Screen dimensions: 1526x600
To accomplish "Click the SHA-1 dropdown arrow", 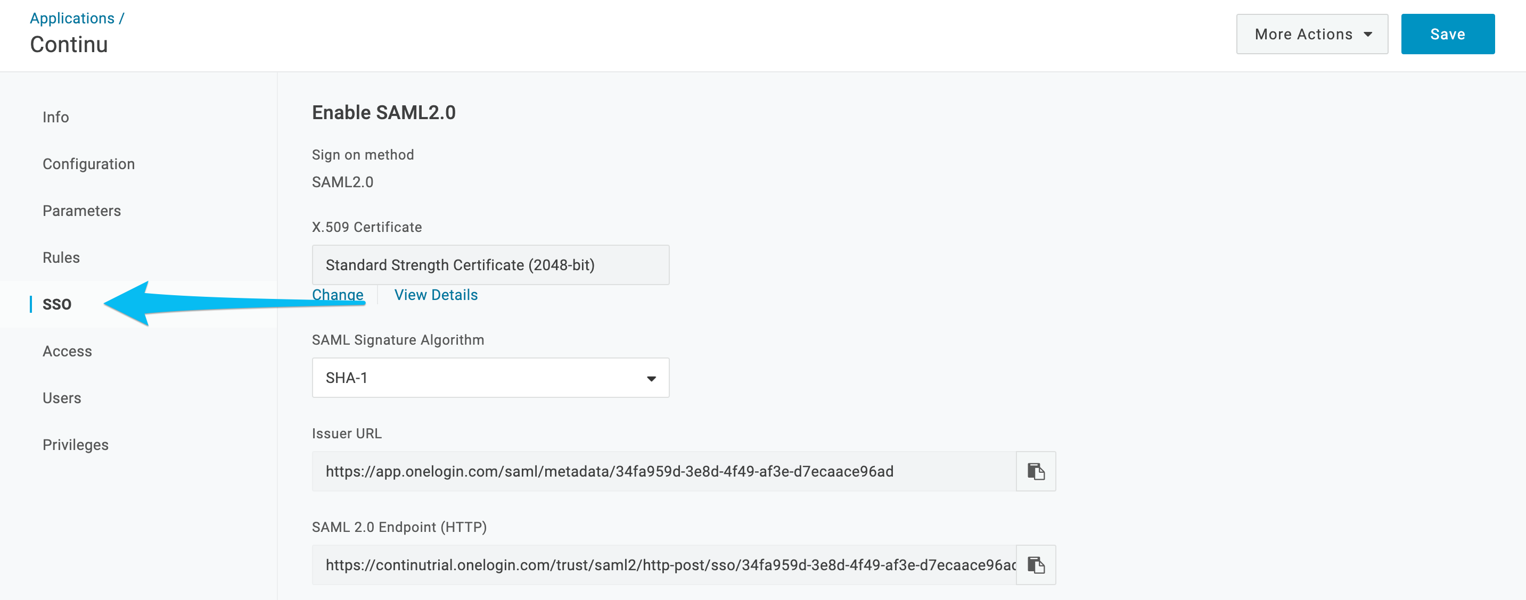I will (x=651, y=378).
